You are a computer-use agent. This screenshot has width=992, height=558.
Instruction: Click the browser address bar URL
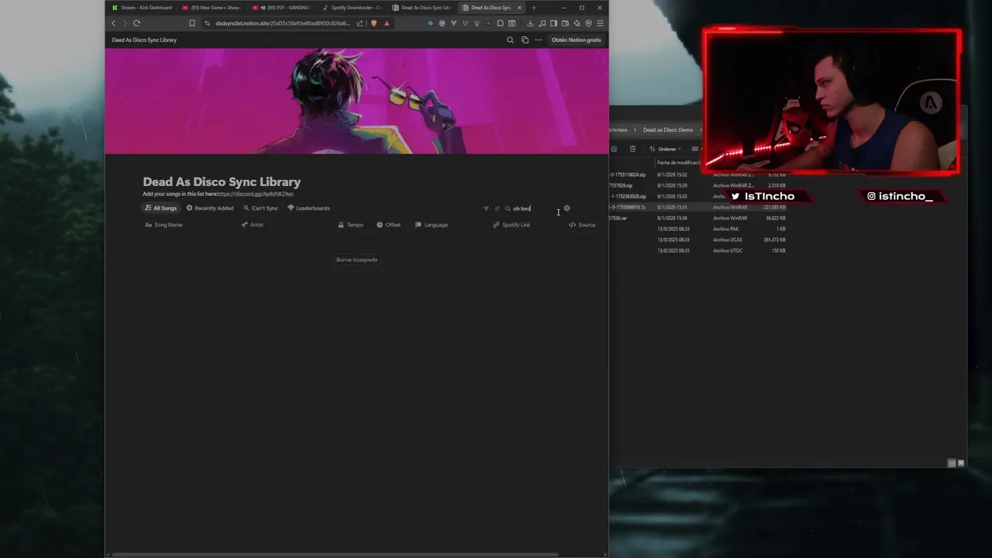tap(283, 23)
